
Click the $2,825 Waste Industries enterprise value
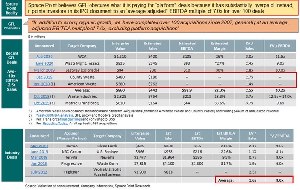120,96
